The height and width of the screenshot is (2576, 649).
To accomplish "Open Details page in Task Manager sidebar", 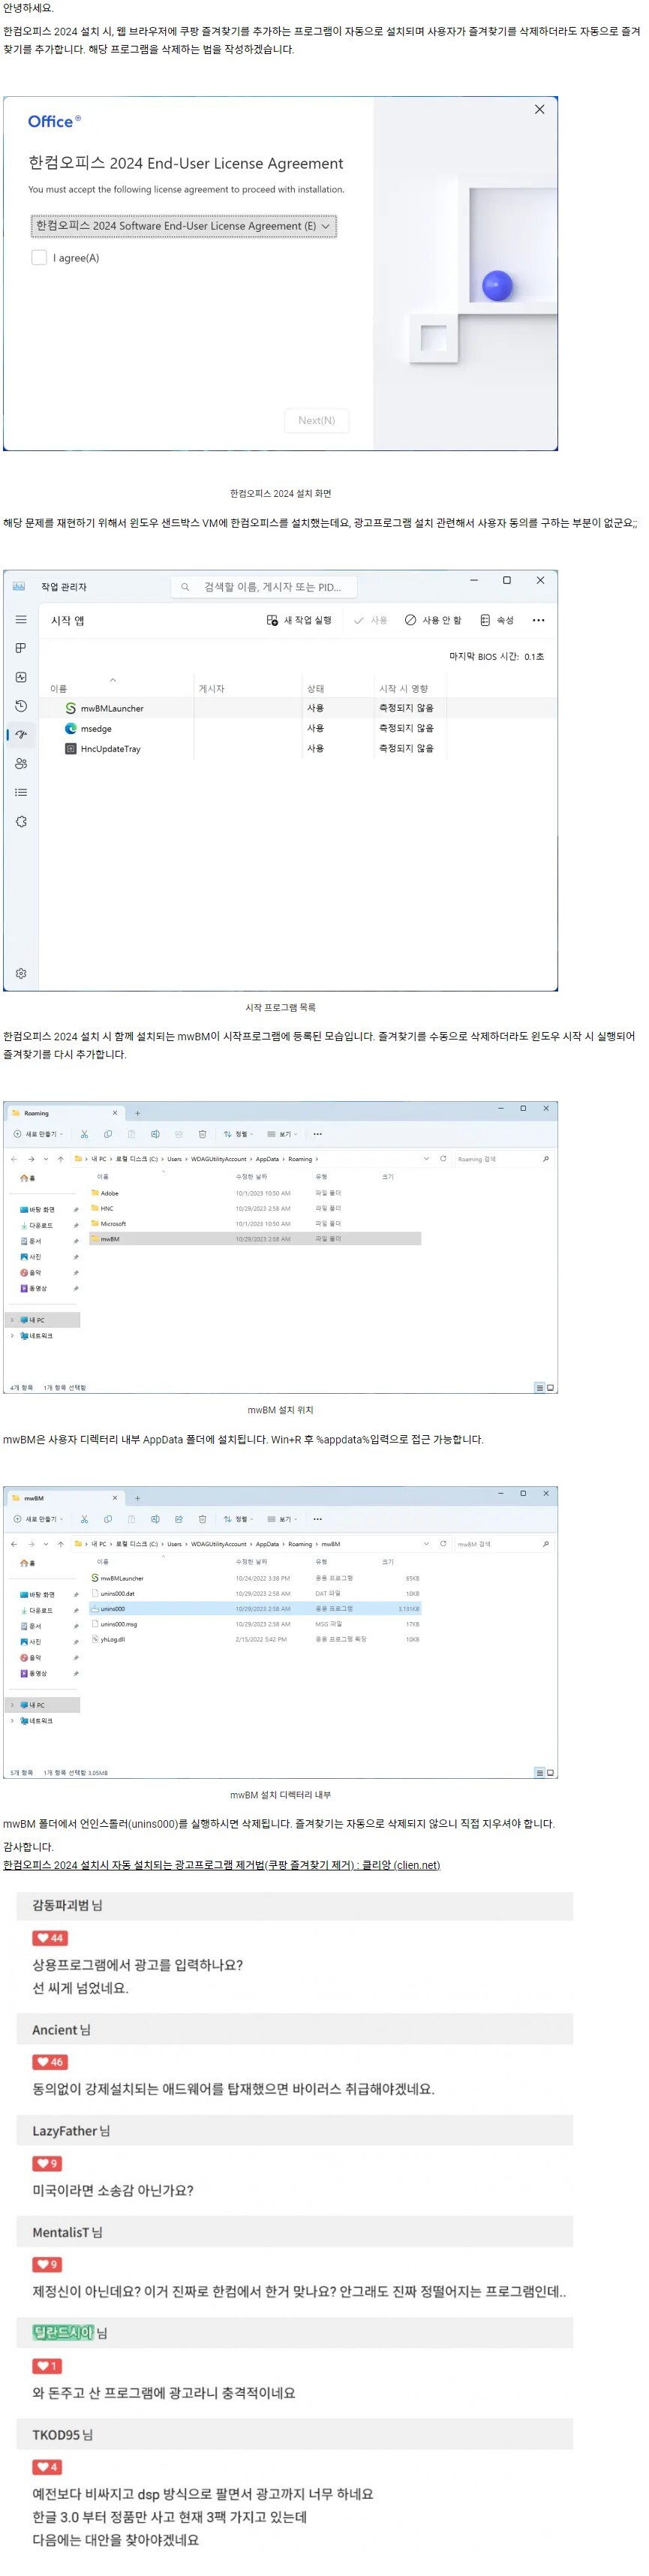I will tap(20, 793).
